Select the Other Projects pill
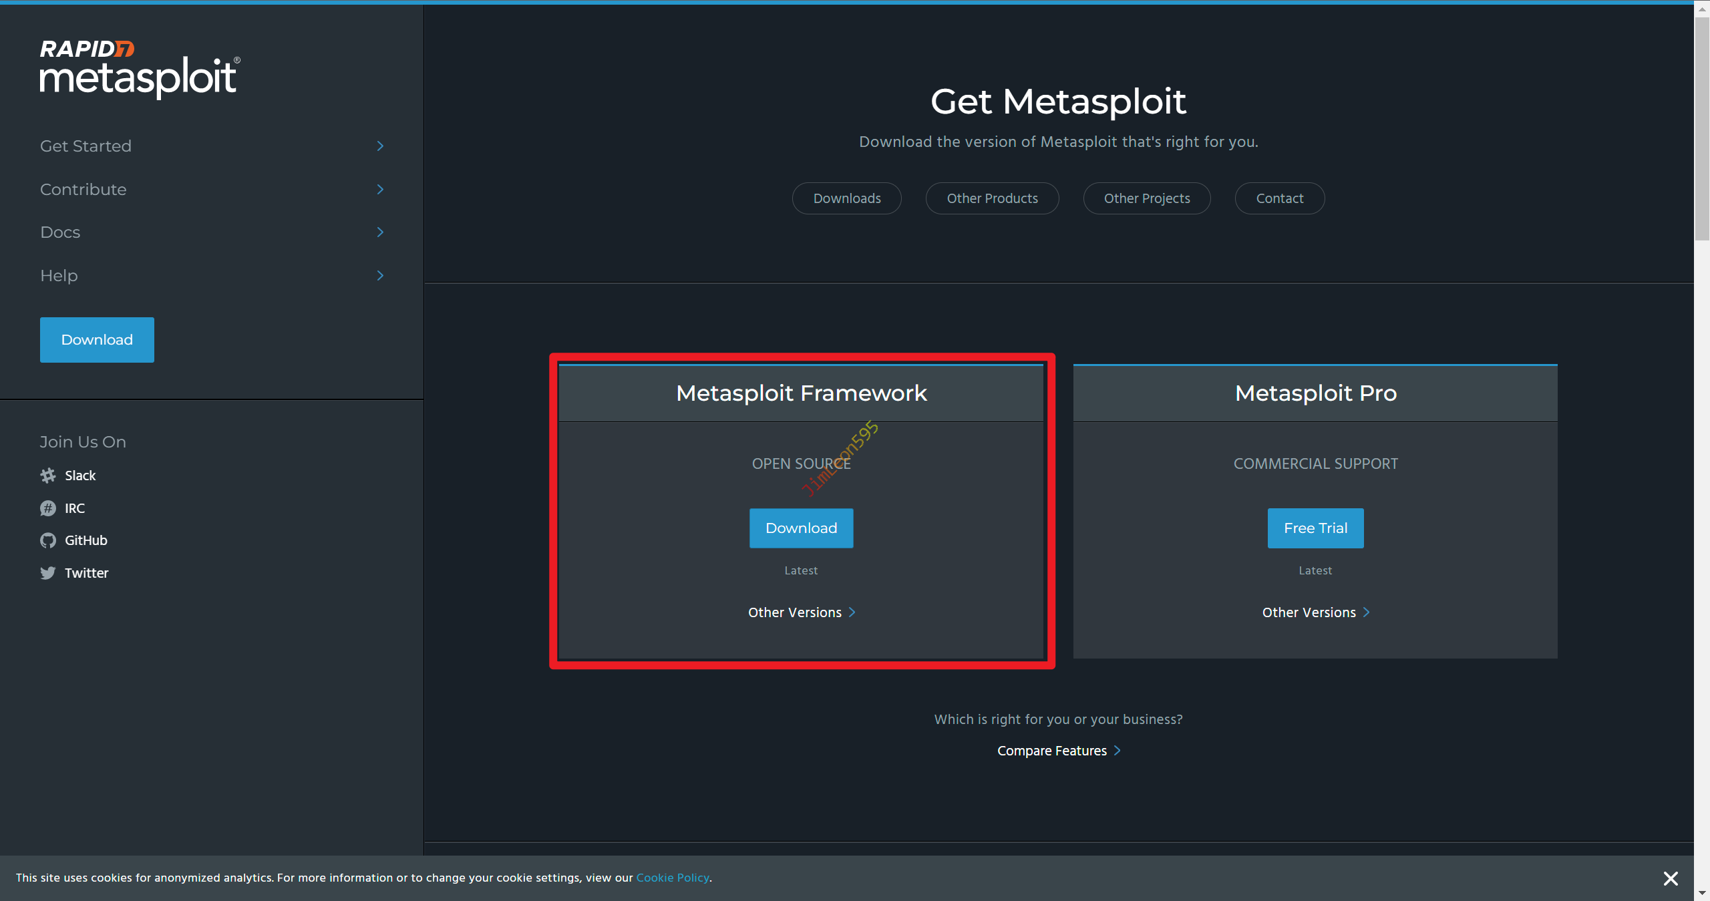This screenshot has width=1710, height=901. 1146,198
